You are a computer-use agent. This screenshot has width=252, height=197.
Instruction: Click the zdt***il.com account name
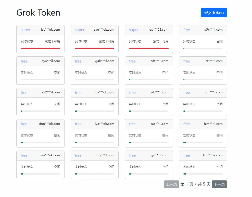[x=159, y=61]
